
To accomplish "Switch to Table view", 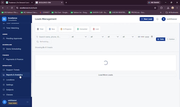I will (x=161, y=39).
